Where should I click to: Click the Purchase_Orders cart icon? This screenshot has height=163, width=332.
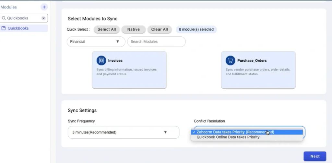(x=231, y=61)
